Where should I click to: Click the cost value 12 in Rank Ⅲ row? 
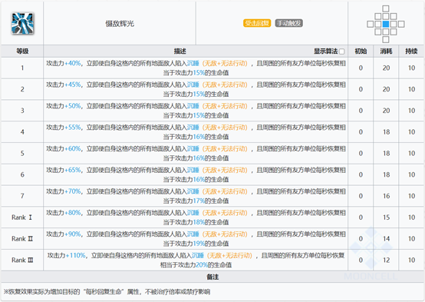point(386,261)
